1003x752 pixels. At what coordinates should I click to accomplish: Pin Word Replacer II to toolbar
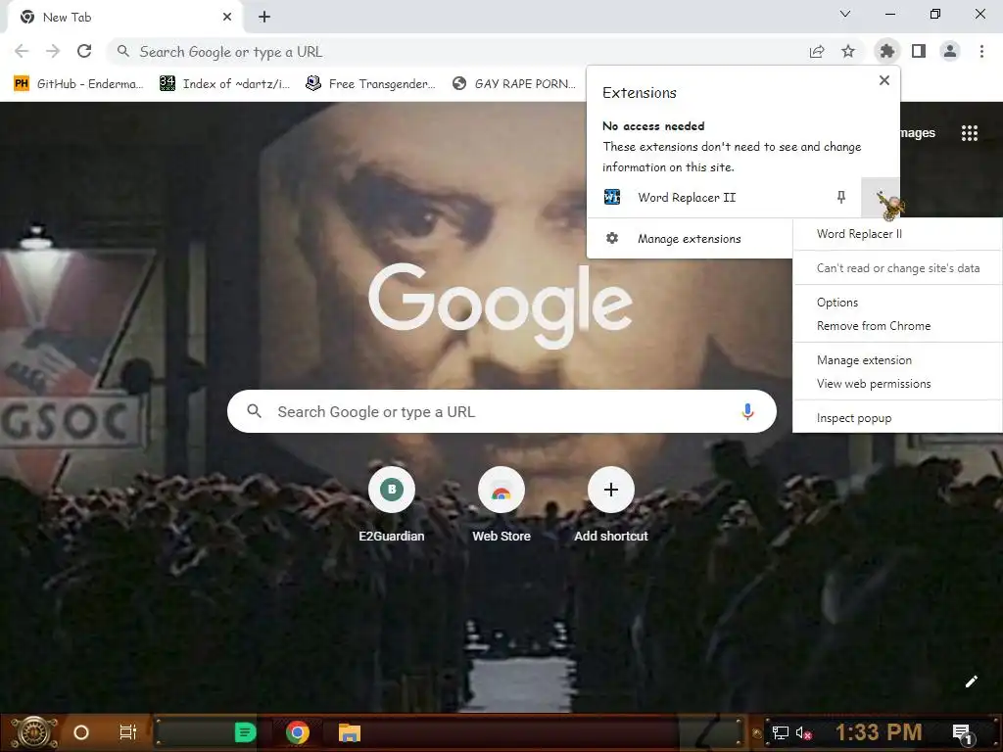tap(841, 198)
